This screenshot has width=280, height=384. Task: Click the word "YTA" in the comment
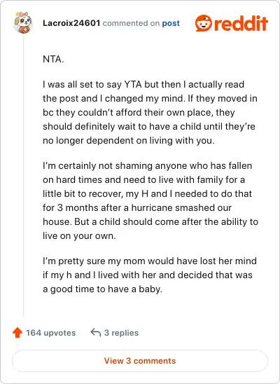[133, 85]
